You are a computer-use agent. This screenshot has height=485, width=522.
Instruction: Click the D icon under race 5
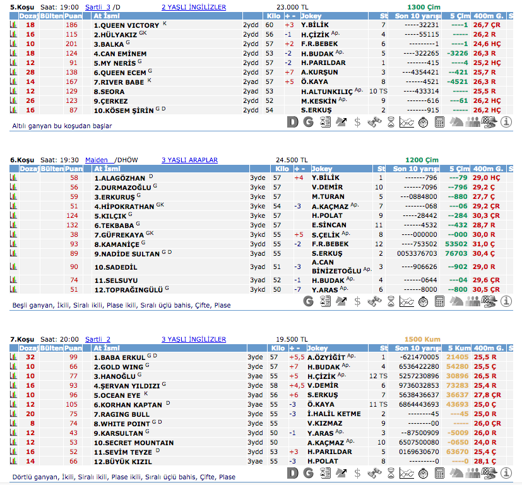292,122
